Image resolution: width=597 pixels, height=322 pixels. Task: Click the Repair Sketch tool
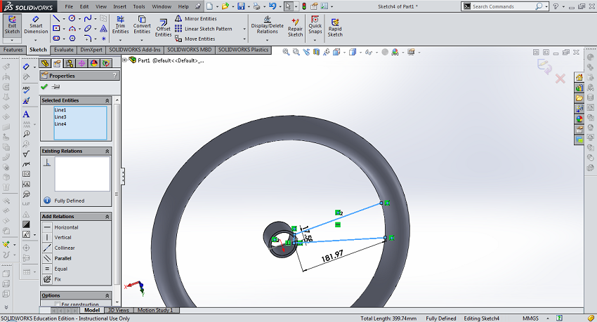pyautogui.click(x=295, y=27)
